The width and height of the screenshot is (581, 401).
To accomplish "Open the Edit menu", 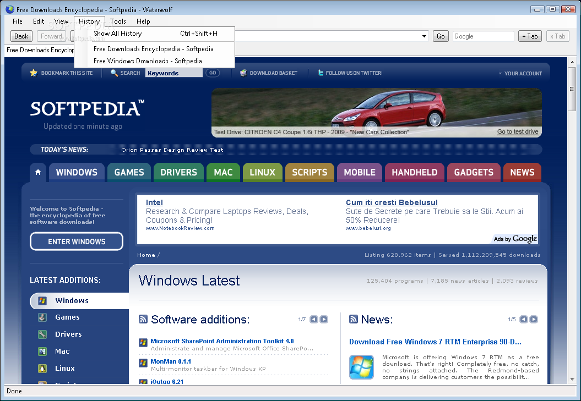I will tap(39, 21).
